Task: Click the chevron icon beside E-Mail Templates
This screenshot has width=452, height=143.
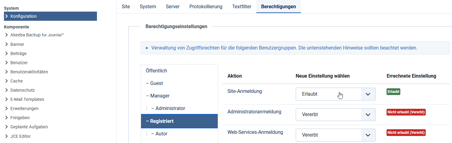Action: tap(6, 99)
